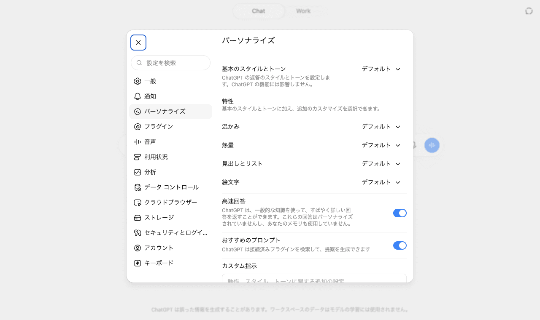Open 通知 settings section
This screenshot has width=540, height=320.
click(170, 96)
